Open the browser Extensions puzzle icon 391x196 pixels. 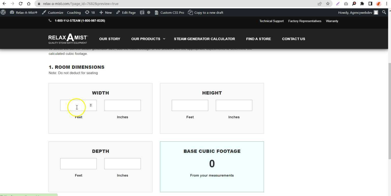(x=362, y=4)
